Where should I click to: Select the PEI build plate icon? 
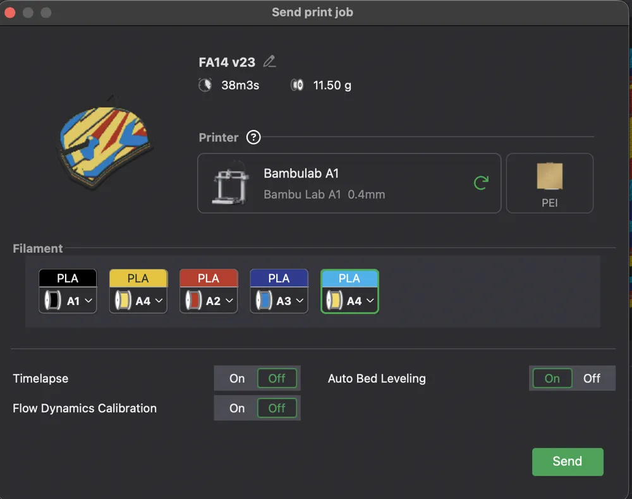549,176
